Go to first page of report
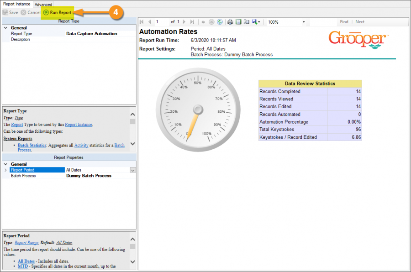The width and height of the screenshot is (411, 272). coord(142,22)
